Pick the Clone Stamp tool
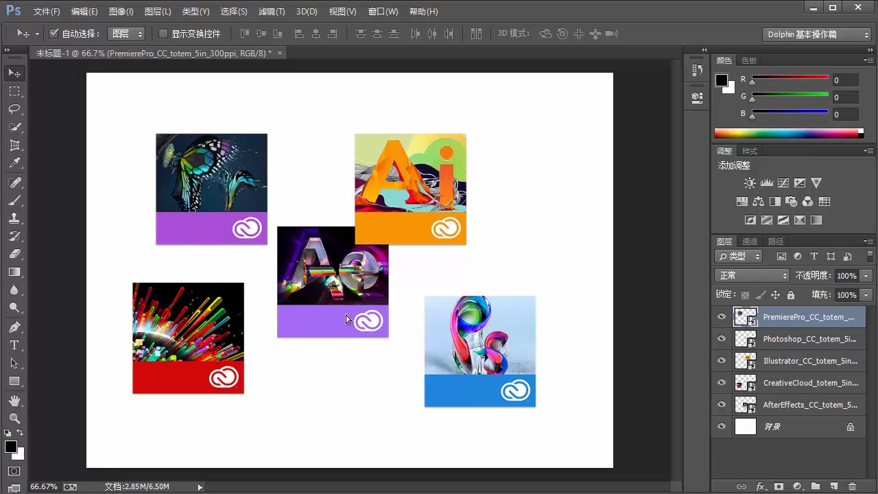Image resolution: width=878 pixels, height=494 pixels. (x=14, y=218)
